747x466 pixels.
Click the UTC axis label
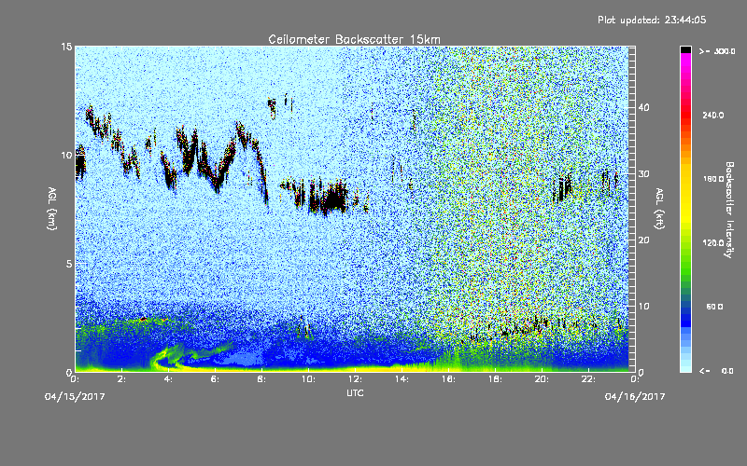355,392
